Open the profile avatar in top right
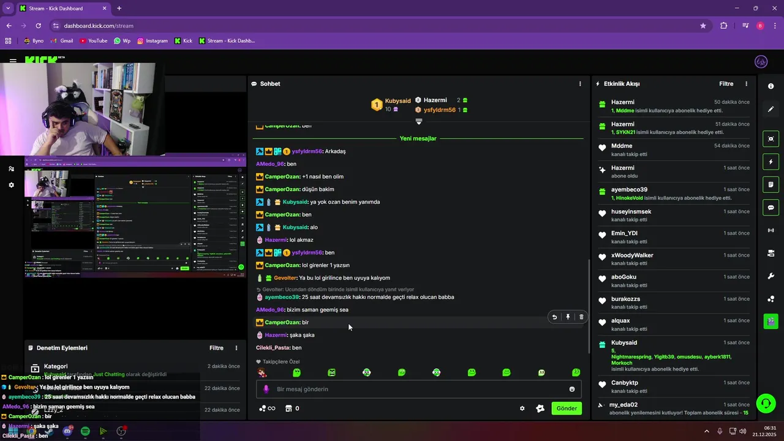Screen dimensions: 784x441 point(761,61)
